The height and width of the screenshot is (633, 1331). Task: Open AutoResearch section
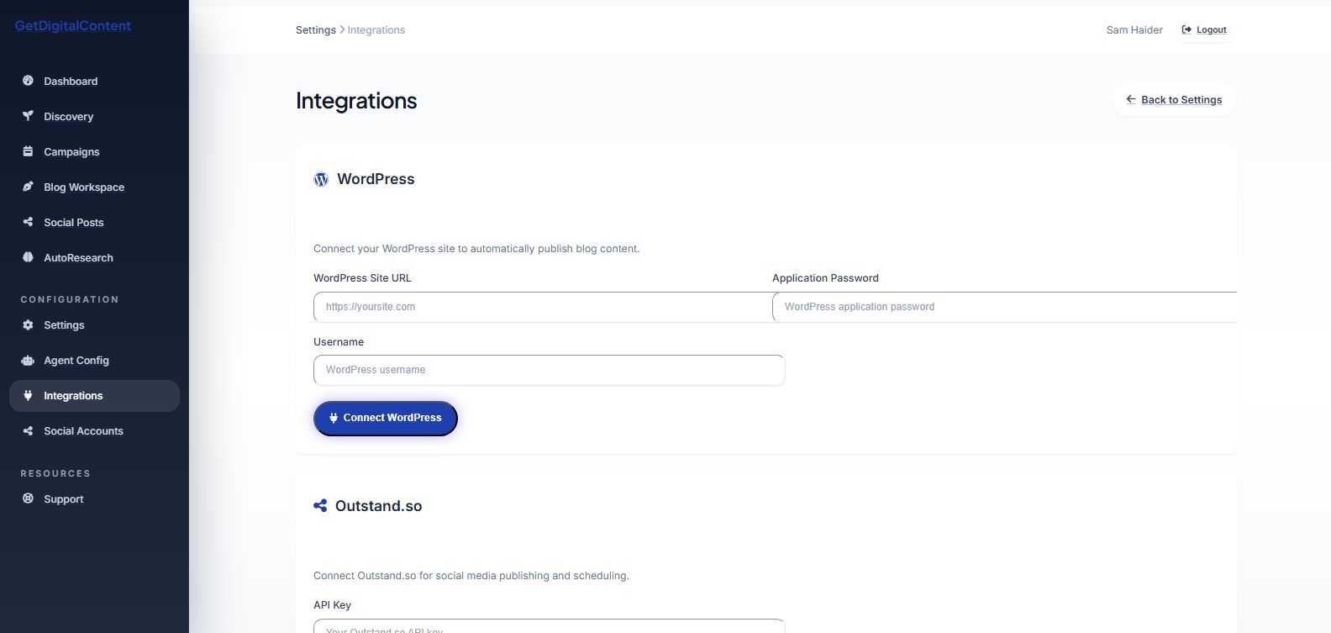pyautogui.click(x=94, y=257)
